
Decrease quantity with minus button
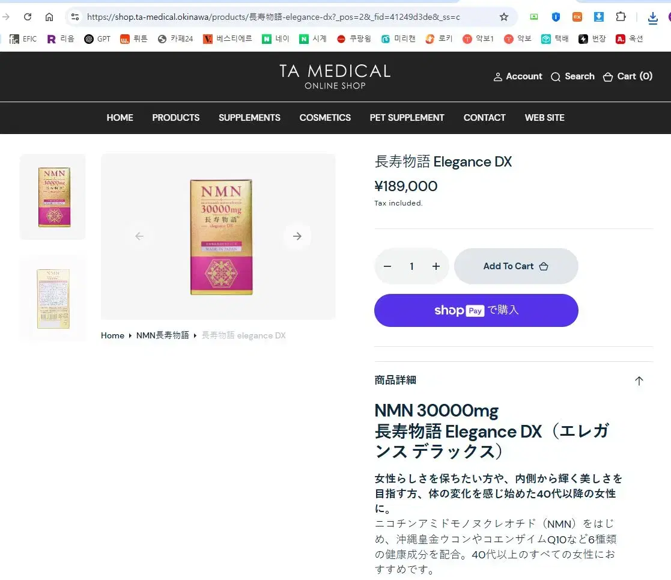coord(387,266)
